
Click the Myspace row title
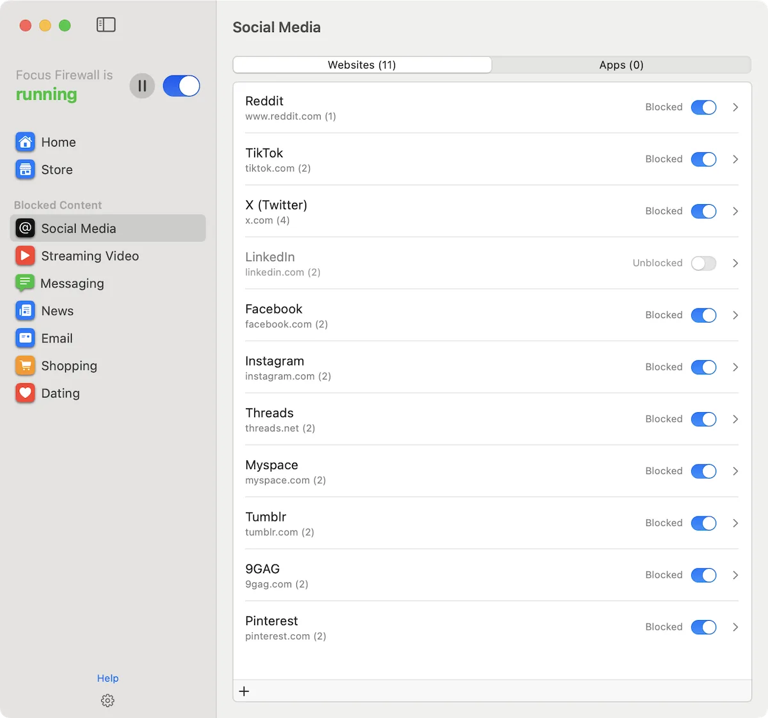pyautogui.click(x=271, y=465)
